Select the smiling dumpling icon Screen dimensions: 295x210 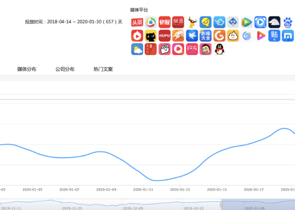pos(233,36)
